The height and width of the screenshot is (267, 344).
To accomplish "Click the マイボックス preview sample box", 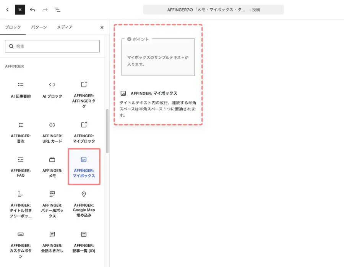I will click(x=158, y=57).
